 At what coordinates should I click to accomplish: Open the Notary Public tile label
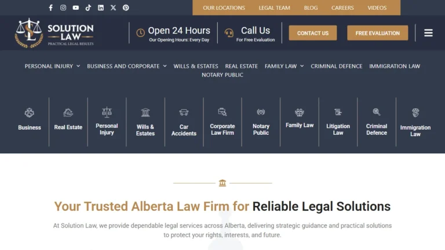(261, 129)
